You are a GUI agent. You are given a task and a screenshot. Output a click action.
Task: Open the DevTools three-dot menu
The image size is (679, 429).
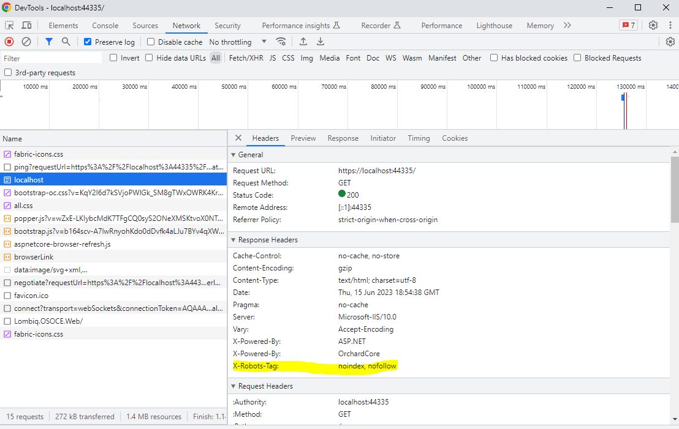coord(670,25)
